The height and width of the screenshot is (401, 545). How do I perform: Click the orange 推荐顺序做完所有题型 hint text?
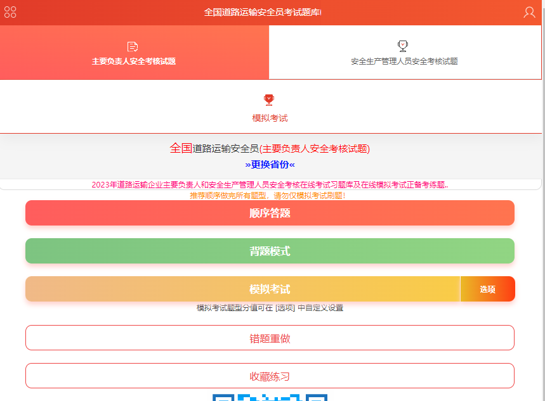pos(268,196)
